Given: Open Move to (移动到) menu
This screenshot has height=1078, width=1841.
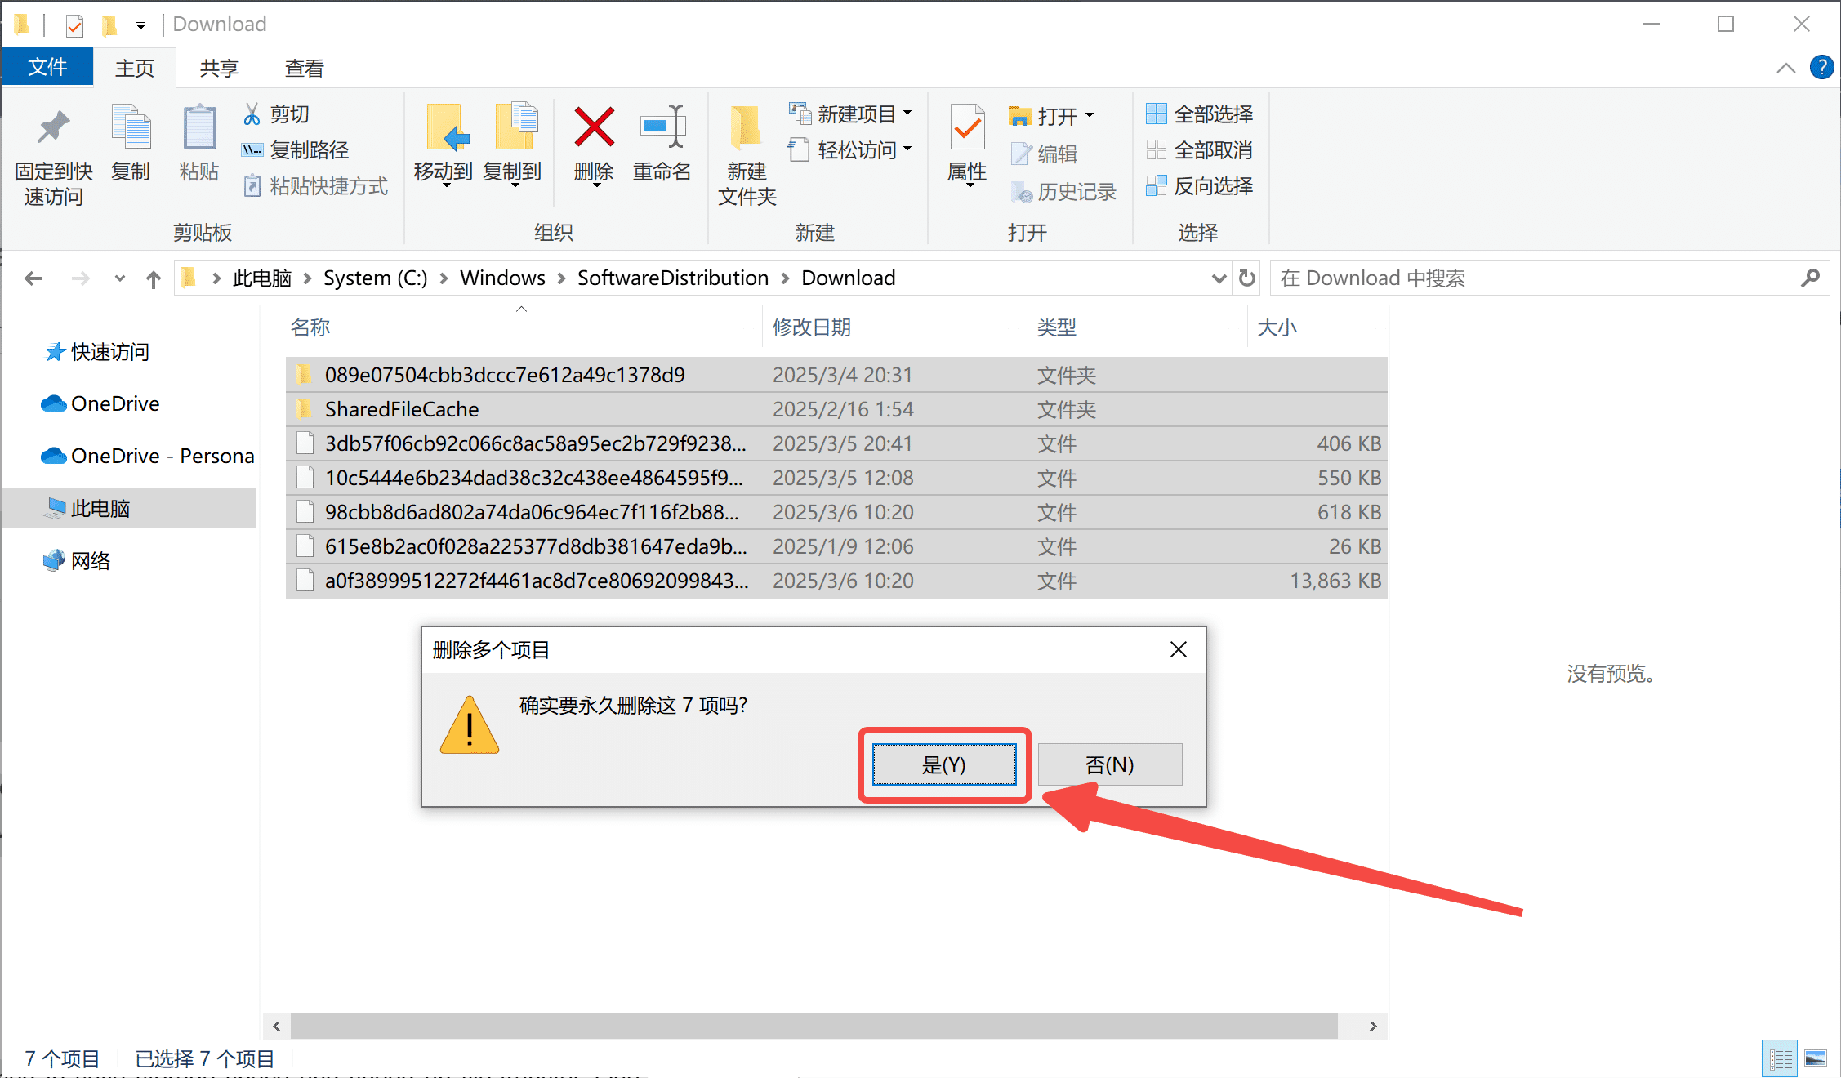Looking at the screenshot, I should coord(444,147).
